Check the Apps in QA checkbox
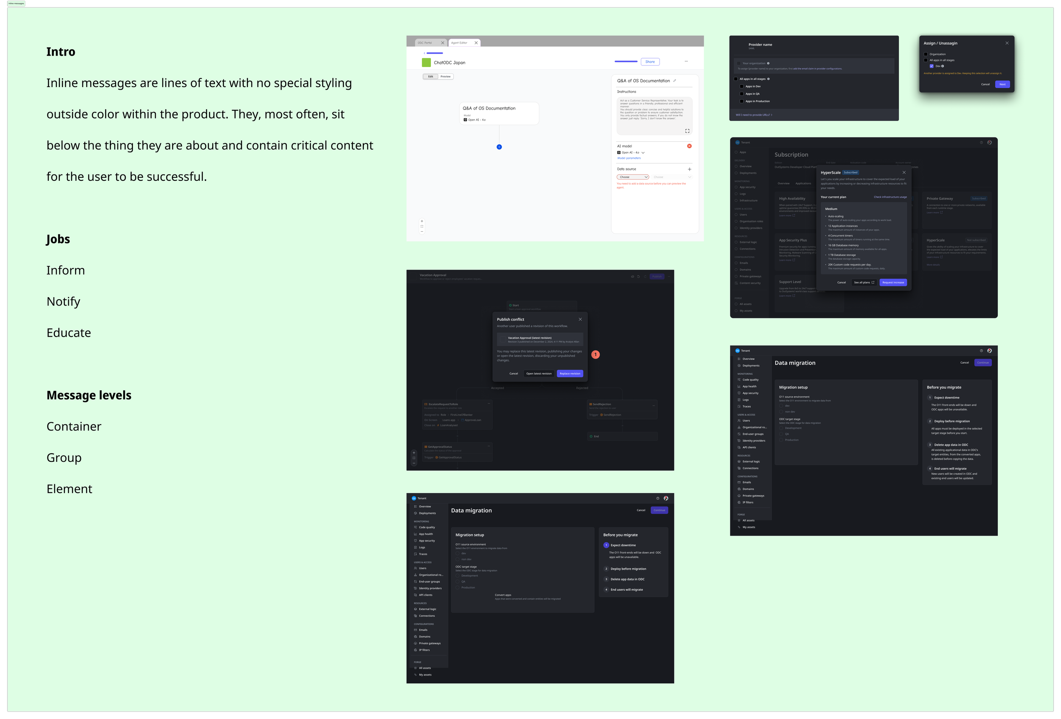The width and height of the screenshot is (1061, 719). pos(741,93)
